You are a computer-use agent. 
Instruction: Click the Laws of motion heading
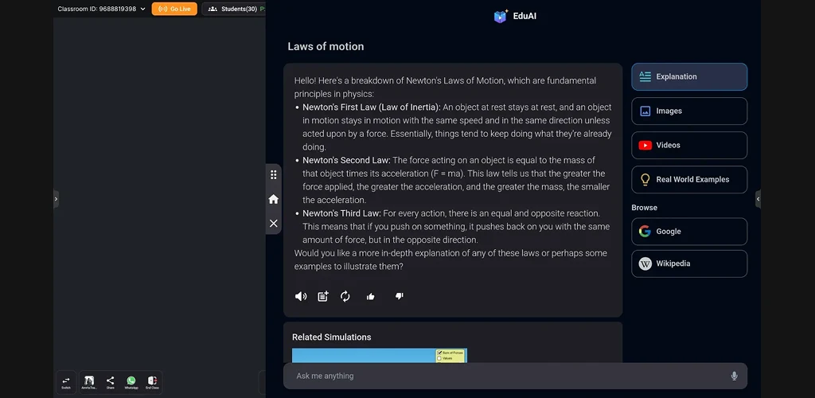click(x=326, y=47)
